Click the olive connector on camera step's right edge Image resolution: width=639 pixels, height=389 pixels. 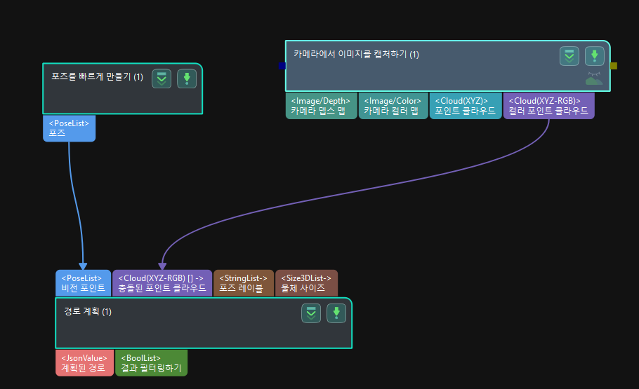[614, 66]
